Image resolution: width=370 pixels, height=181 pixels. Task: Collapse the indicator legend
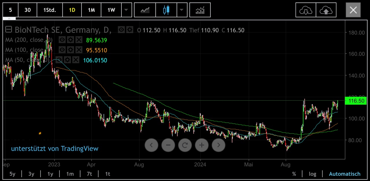[x=9, y=29]
